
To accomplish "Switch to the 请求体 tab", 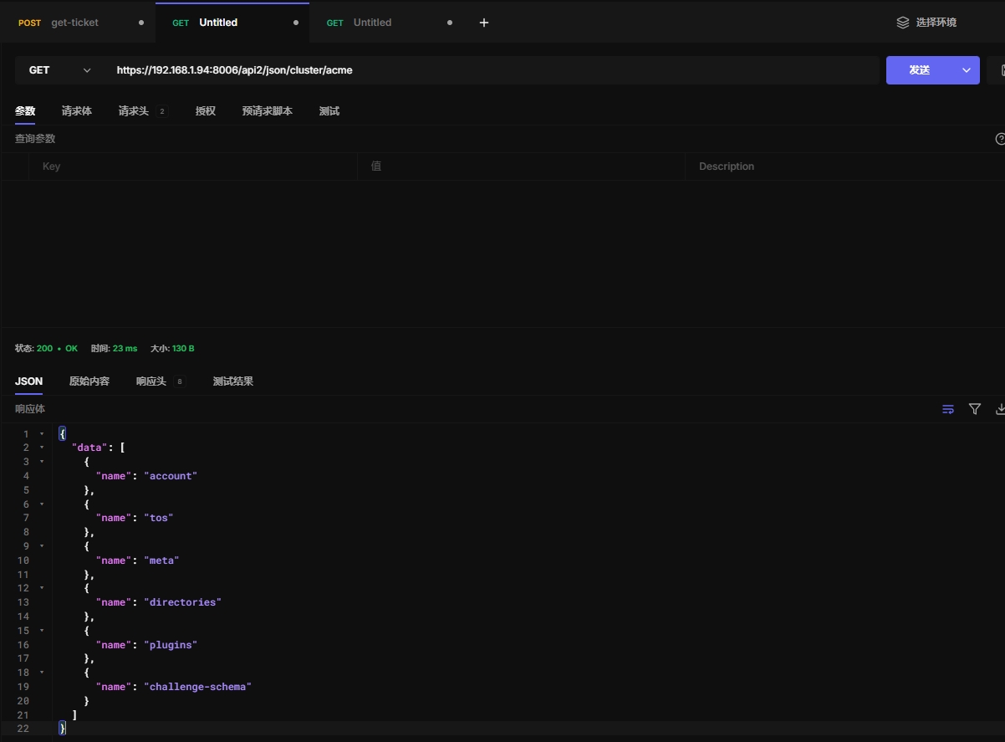I will point(77,111).
